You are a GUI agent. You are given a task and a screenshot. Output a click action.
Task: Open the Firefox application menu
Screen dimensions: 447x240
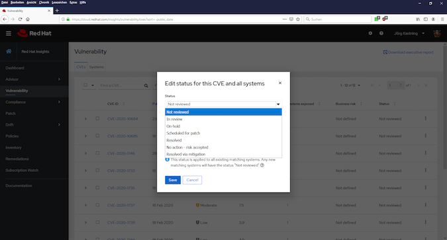[x=442, y=19]
